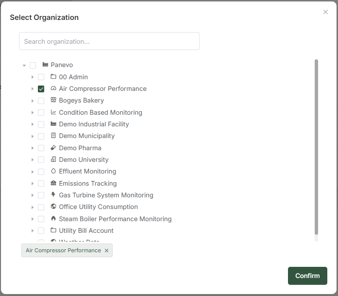
Task: Uncheck Air Compressor Performance checkbox
Action: (41, 89)
